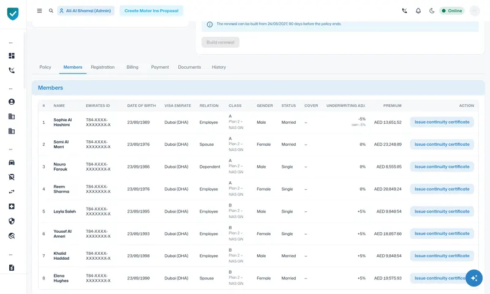Viewport: 490px width, 294px height.
Task: Open the medical plus sidebar icon
Action: [12, 206]
